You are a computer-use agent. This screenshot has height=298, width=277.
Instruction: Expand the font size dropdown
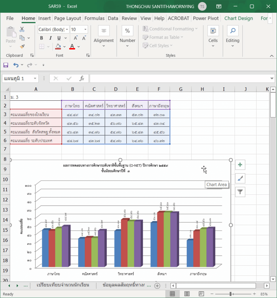85,29
